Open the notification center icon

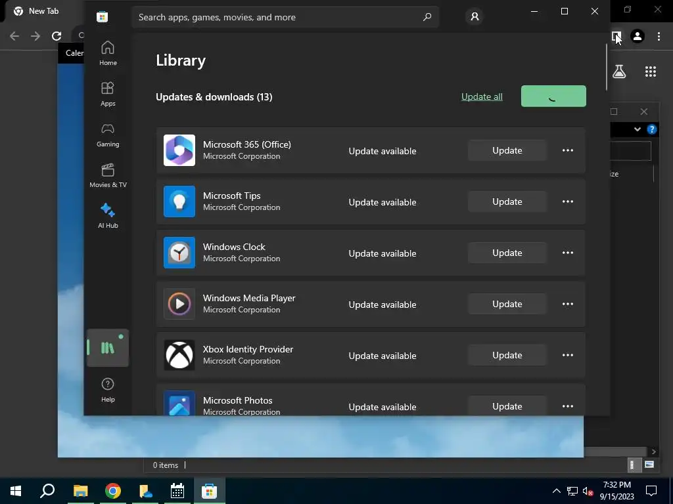click(x=651, y=491)
